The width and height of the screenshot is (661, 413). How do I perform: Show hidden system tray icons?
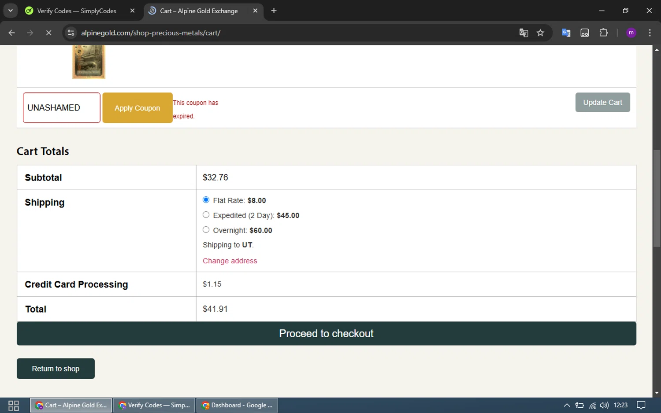click(x=567, y=406)
